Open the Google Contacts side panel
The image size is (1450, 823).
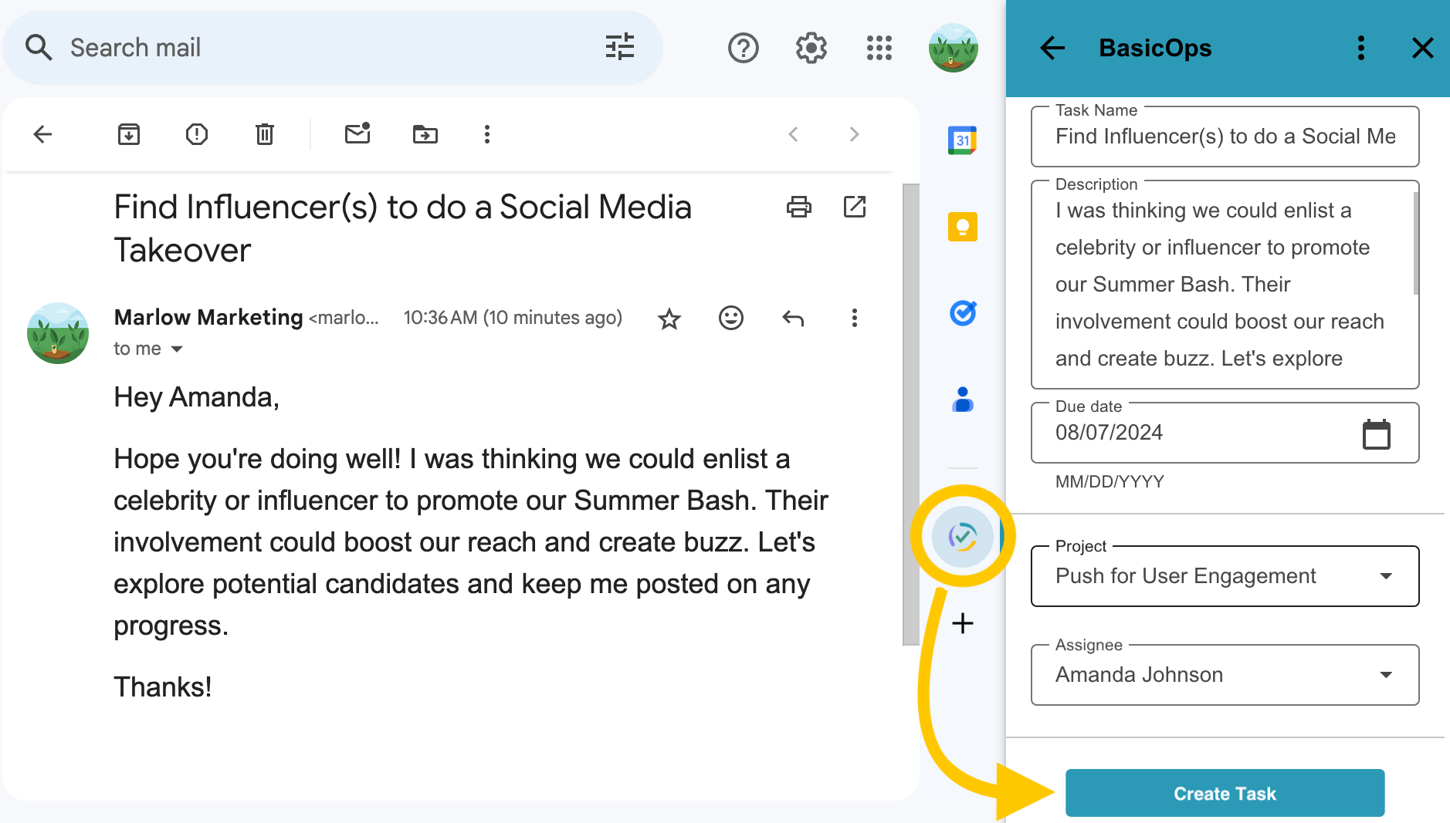click(x=962, y=400)
